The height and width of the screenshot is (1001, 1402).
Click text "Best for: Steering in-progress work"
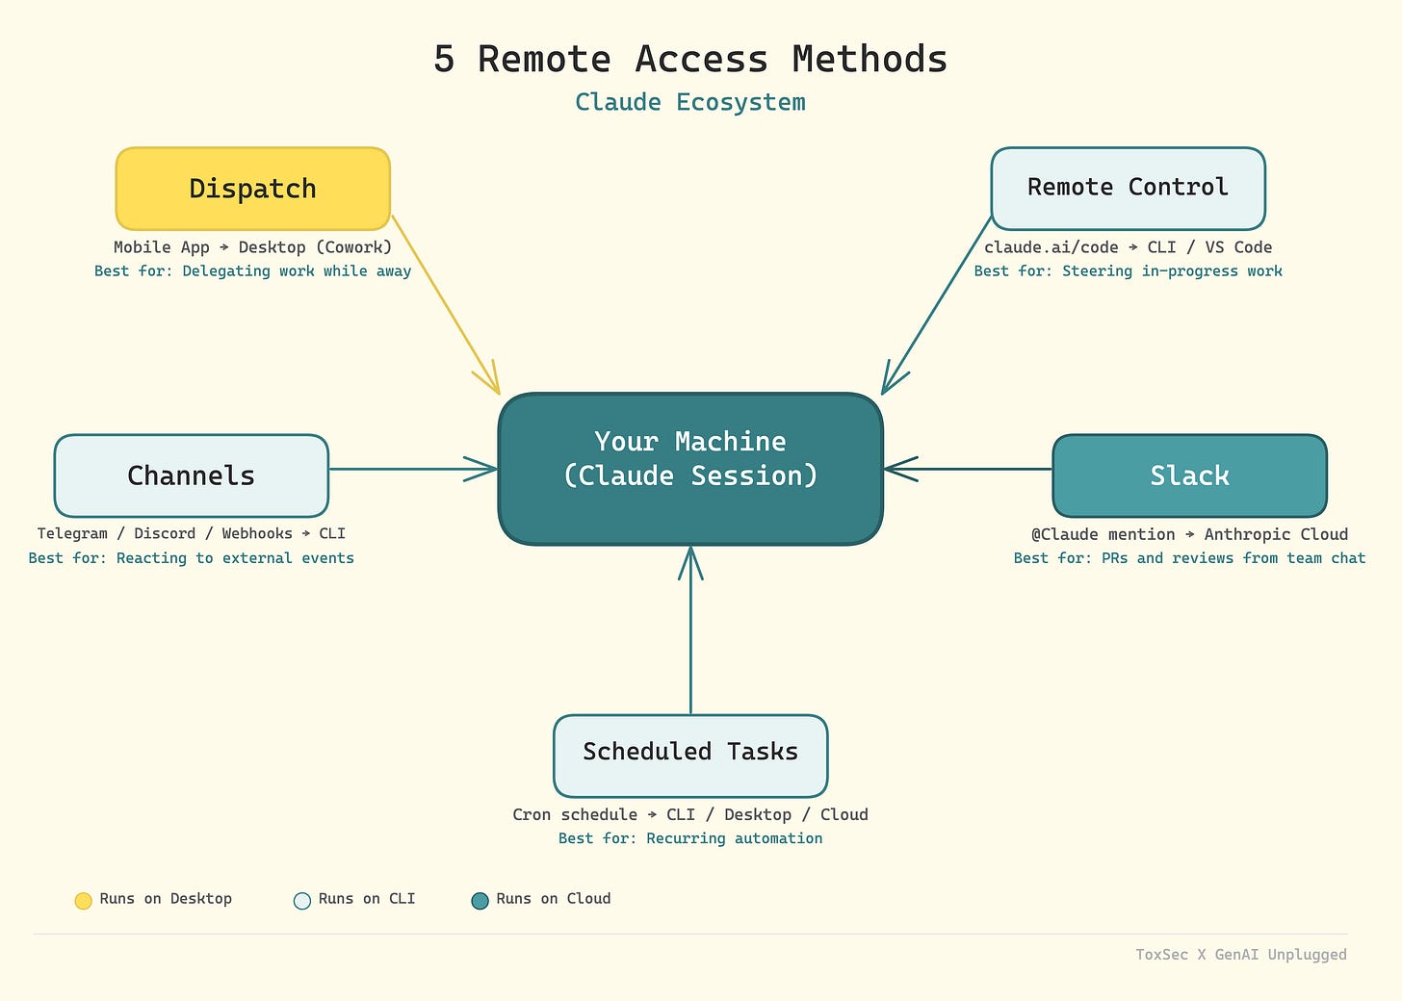[1128, 271]
